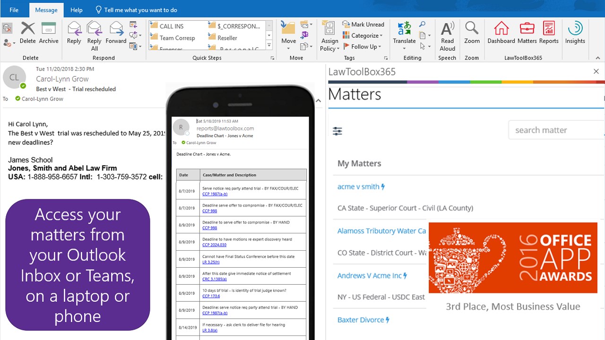Send the message to OneNote

[305, 35]
